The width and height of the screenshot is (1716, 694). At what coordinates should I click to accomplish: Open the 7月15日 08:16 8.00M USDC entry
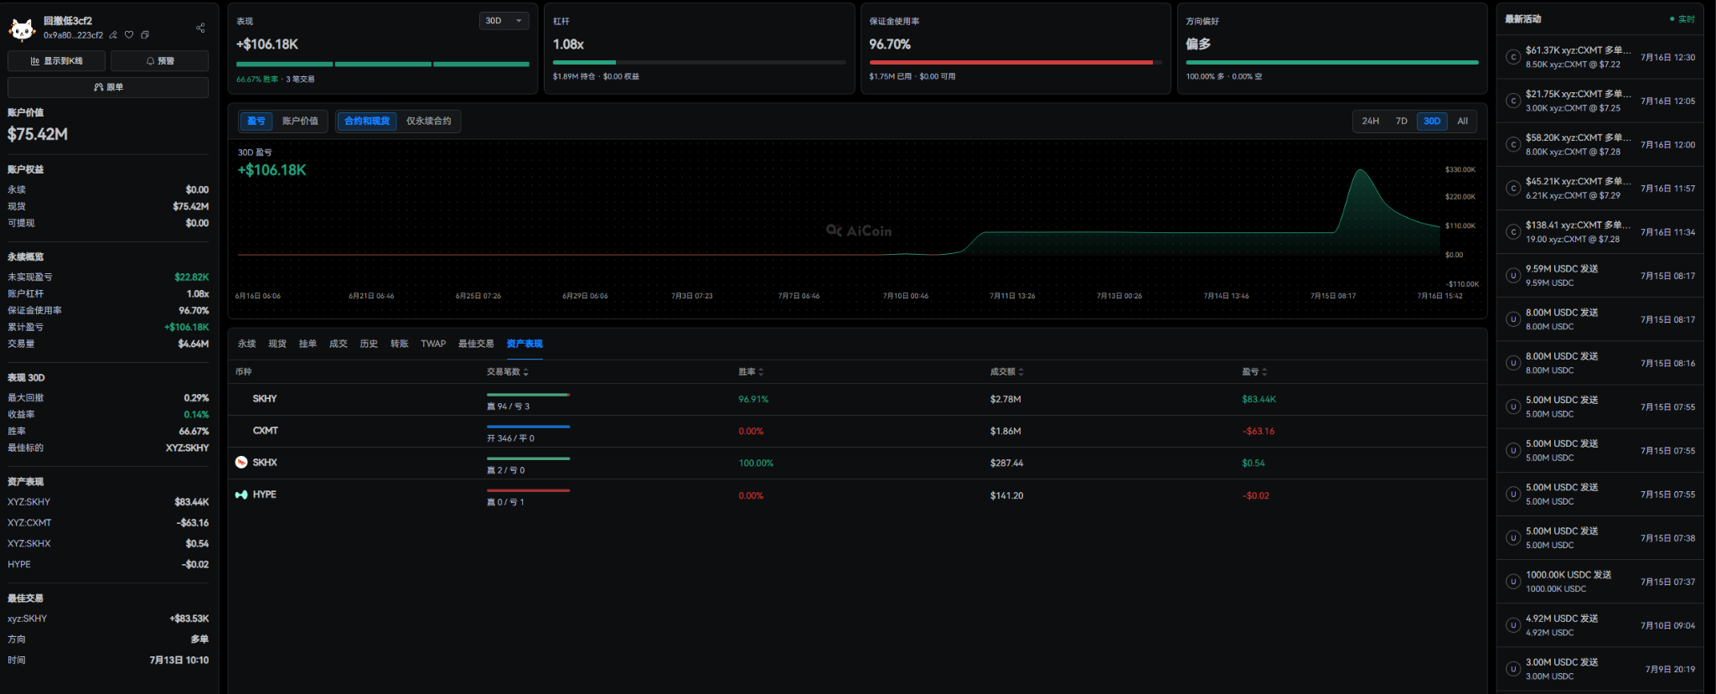pyautogui.click(x=1600, y=363)
